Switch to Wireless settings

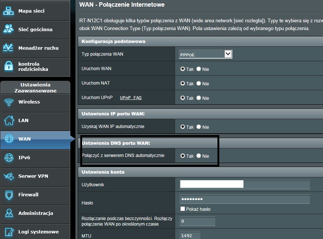(35, 103)
